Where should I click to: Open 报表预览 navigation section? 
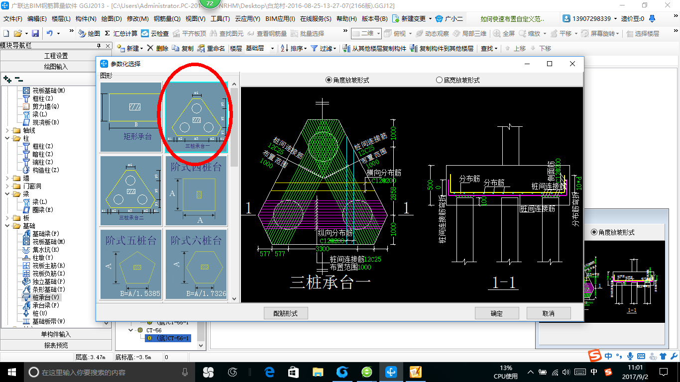56,345
